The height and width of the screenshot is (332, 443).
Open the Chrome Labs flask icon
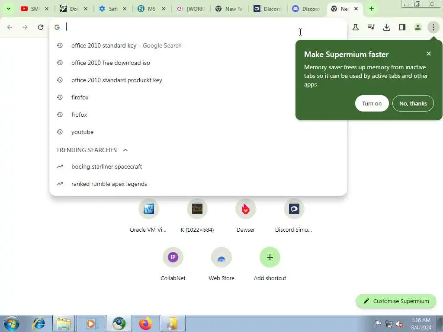point(356,27)
